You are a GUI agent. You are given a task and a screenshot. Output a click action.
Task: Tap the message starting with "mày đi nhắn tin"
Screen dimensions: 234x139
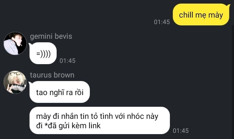click(100, 120)
